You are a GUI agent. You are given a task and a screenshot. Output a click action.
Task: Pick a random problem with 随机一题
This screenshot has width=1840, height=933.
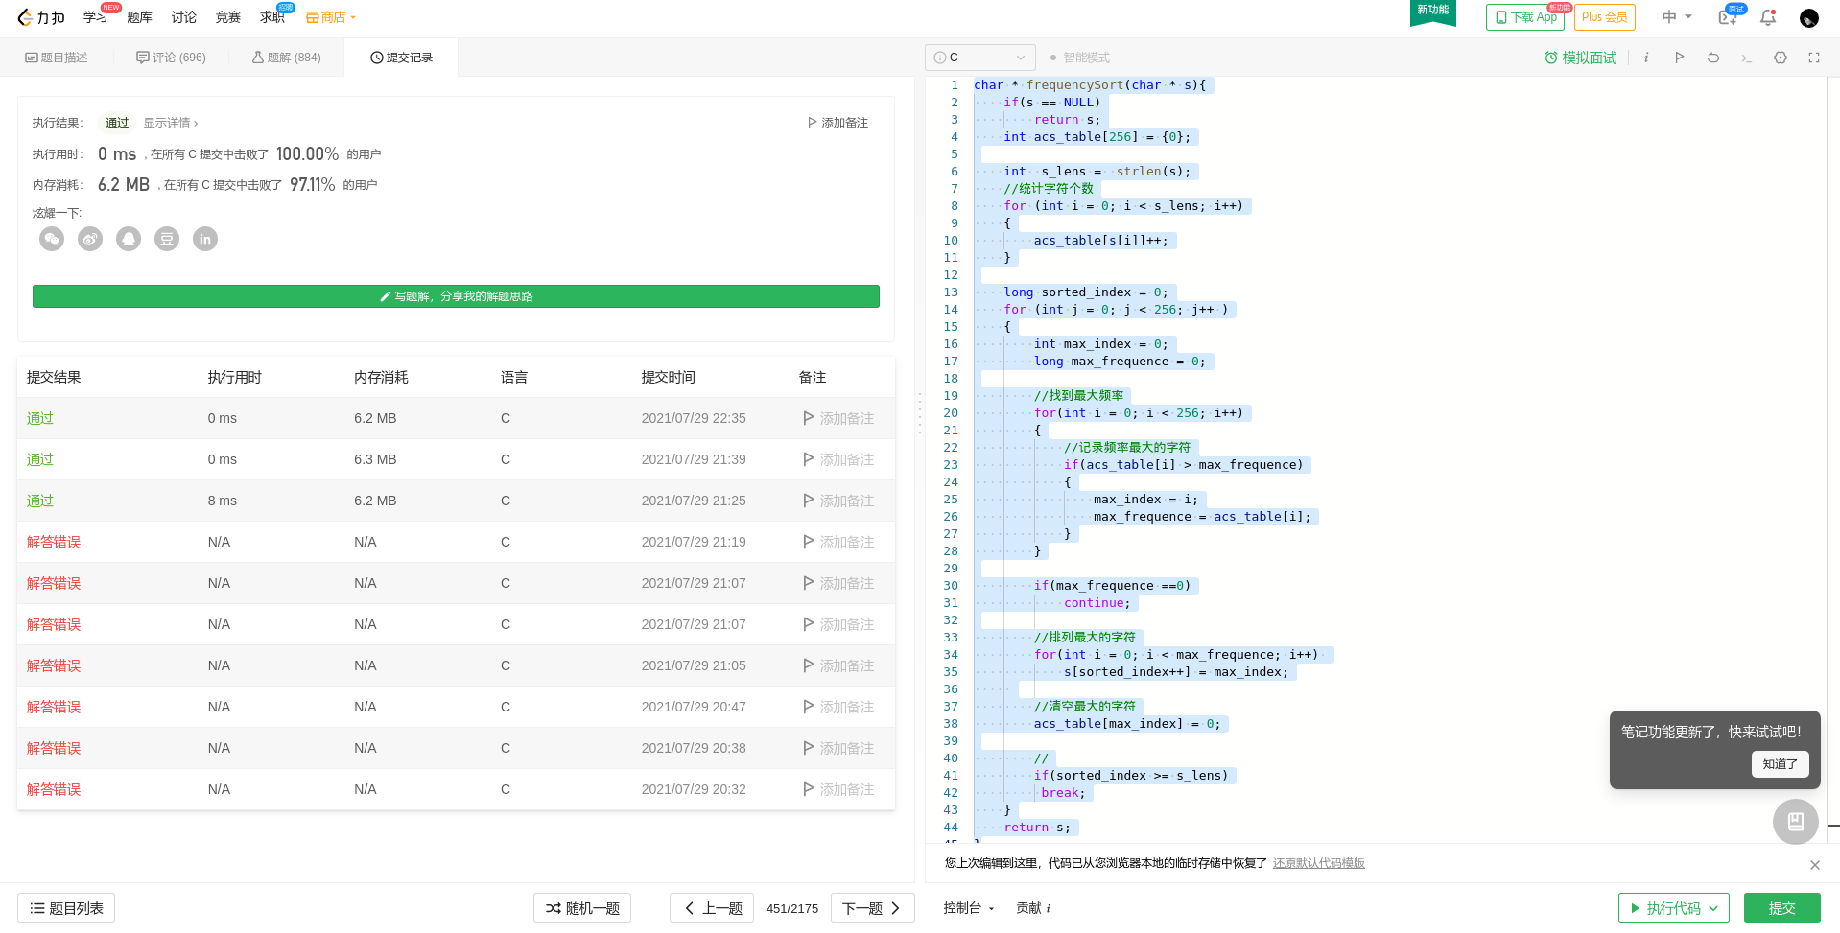pyautogui.click(x=582, y=908)
